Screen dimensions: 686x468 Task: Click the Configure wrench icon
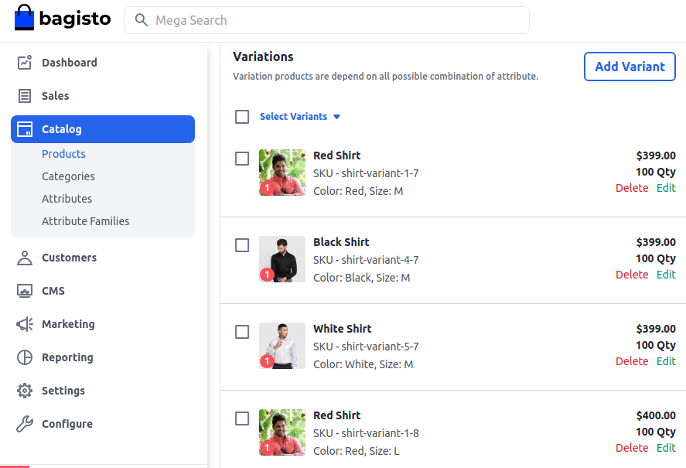25,424
